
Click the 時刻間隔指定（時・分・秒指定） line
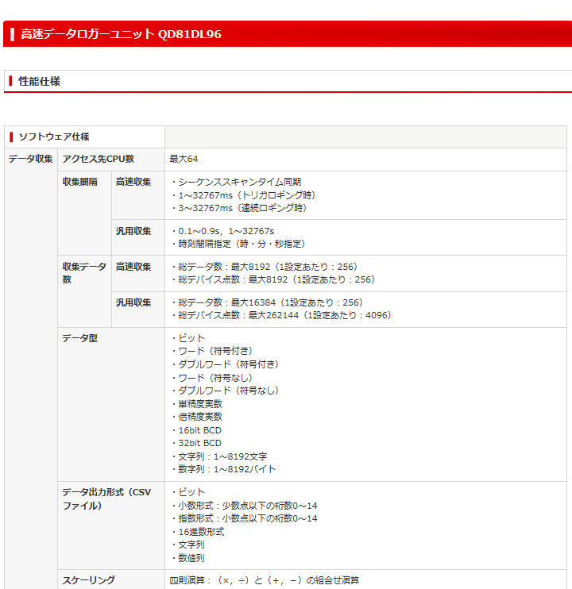point(241,244)
